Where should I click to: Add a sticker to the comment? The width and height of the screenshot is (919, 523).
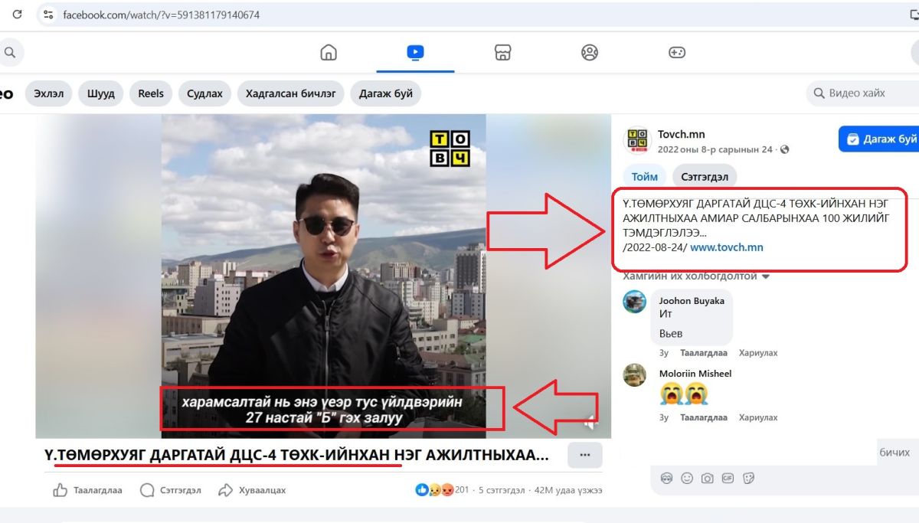(749, 478)
